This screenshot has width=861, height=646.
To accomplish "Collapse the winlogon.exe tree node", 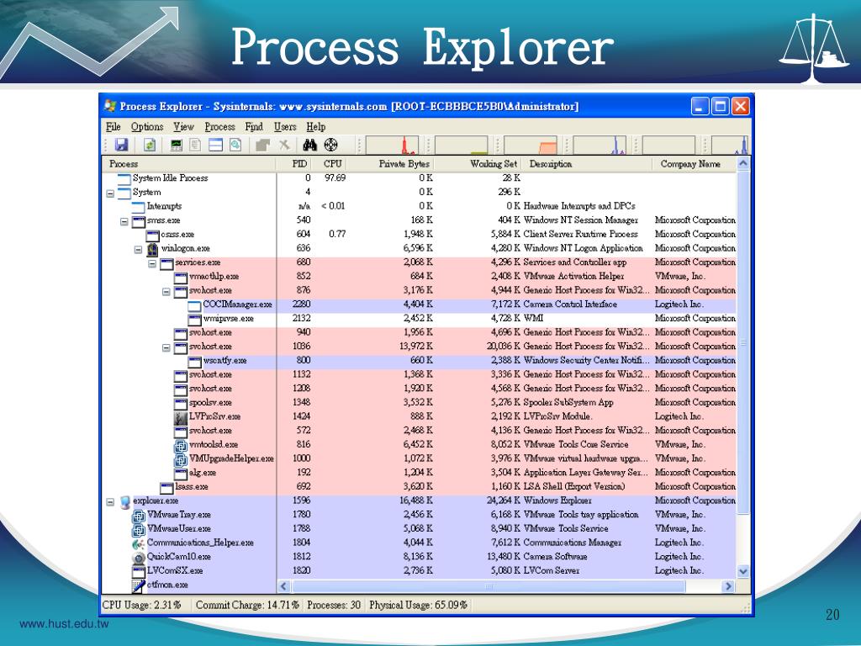I will click(x=139, y=249).
